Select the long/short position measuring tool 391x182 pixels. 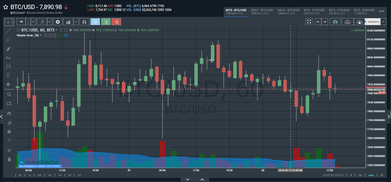pyautogui.click(x=8, y=75)
